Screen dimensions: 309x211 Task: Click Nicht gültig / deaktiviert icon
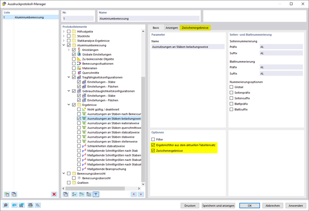[84, 109]
